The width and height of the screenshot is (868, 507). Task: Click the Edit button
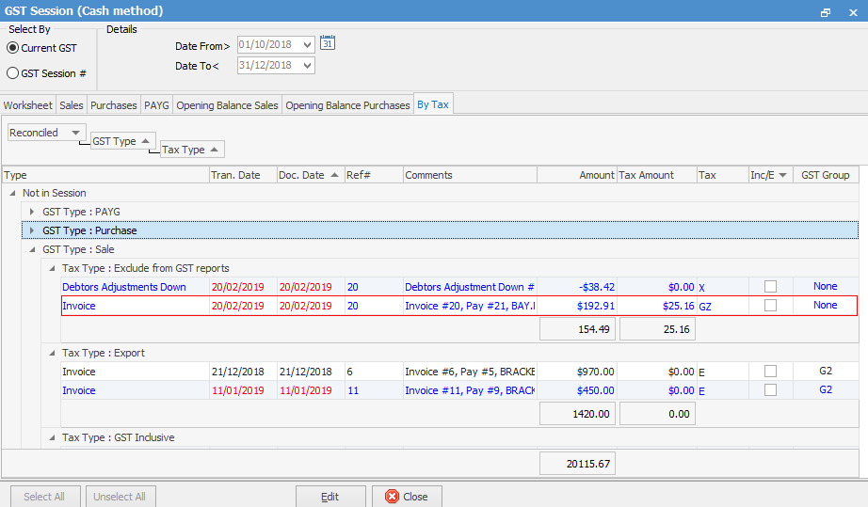(330, 497)
